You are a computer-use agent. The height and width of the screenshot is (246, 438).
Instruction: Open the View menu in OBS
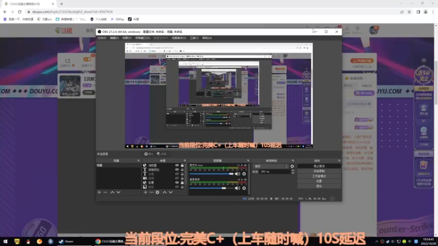click(126, 38)
